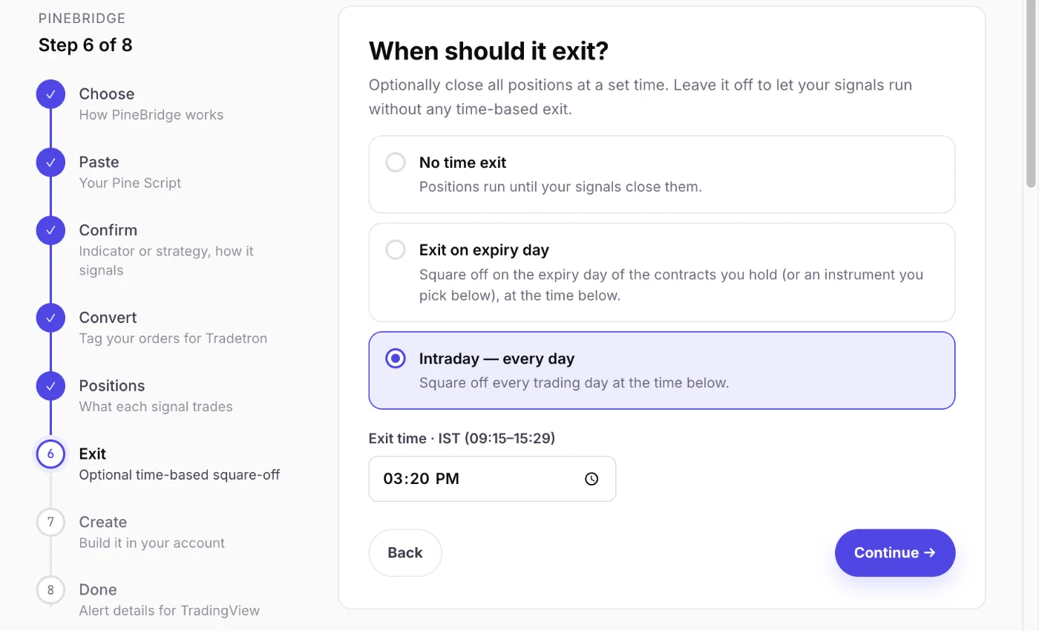Go to the Paste step label
Screen dimensions: 1039x631
(99, 162)
